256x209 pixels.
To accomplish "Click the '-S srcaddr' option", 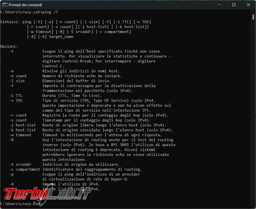I will tap(20, 164).
